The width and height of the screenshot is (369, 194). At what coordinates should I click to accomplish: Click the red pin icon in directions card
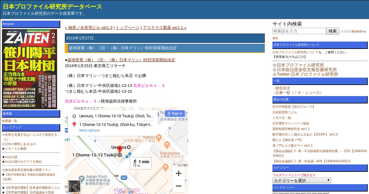tap(74, 124)
